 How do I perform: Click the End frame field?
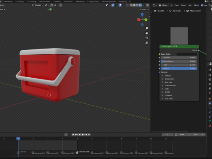tap(199, 135)
